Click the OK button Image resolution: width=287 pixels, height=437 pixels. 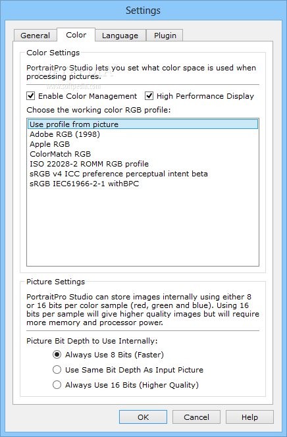[143, 417]
